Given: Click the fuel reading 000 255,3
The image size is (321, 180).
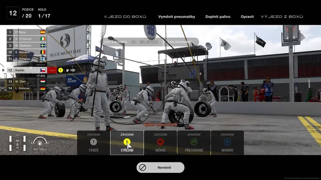Looking at the screenshot, I should [x=40, y=149].
